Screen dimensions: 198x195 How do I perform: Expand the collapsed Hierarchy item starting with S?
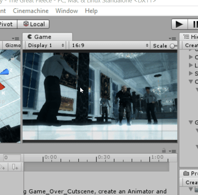coord(191,73)
